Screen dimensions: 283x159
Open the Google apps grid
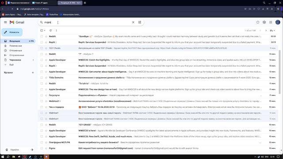point(271,22)
